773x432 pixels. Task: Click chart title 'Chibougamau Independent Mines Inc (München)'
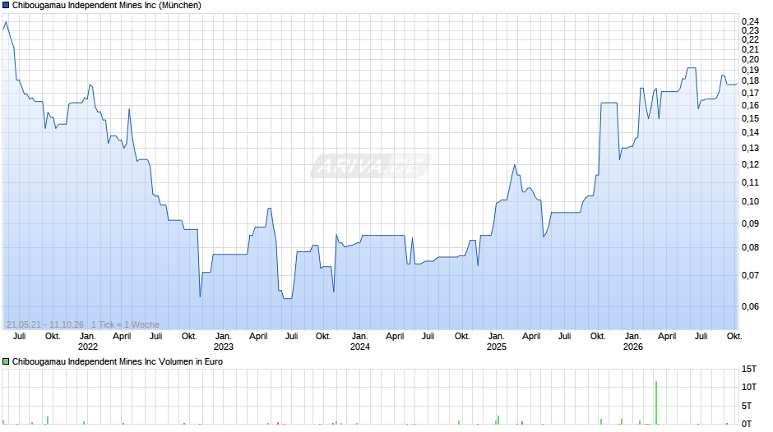click(106, 6)
